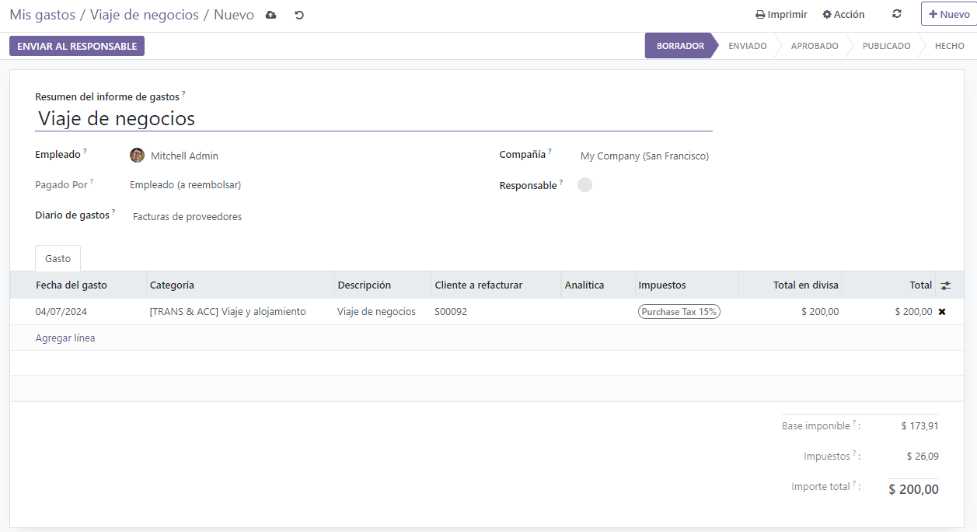The height and width of the screenshot is (532, 977).
Task: Click Mis gastos breadcrumb link
Action: click(x=42, y=15)
